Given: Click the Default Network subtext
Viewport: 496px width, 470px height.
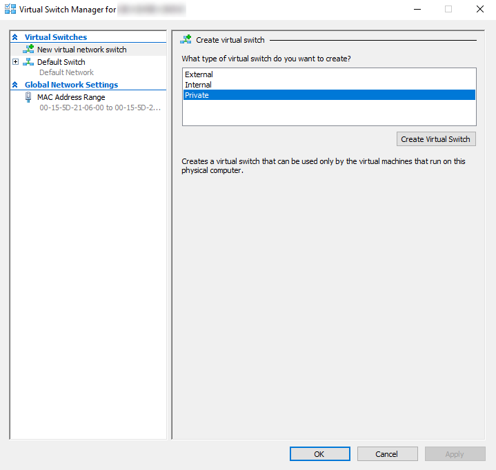Looking at the screenshot, I should click(66, 72).
